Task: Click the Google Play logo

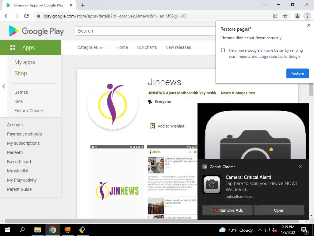Action: [x=36, y=31]
